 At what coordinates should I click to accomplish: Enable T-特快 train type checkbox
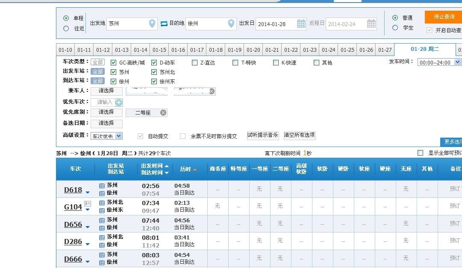pyautogui.click(x=235, y=62)
